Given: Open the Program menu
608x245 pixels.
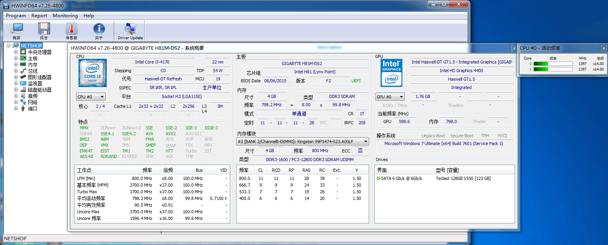Looking at the screenshot, I should click(16, 16).
